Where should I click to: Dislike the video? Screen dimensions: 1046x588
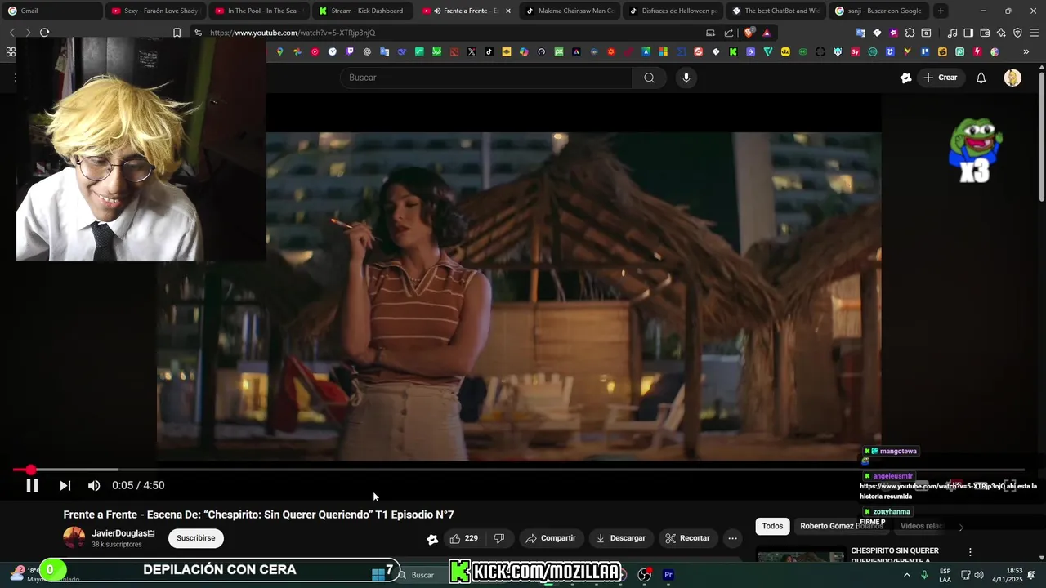coord(498,538)
